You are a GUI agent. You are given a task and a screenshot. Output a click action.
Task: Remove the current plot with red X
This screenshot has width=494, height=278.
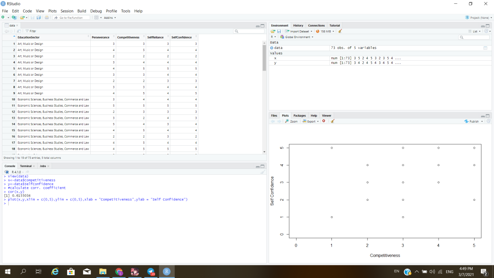point(324,121)
